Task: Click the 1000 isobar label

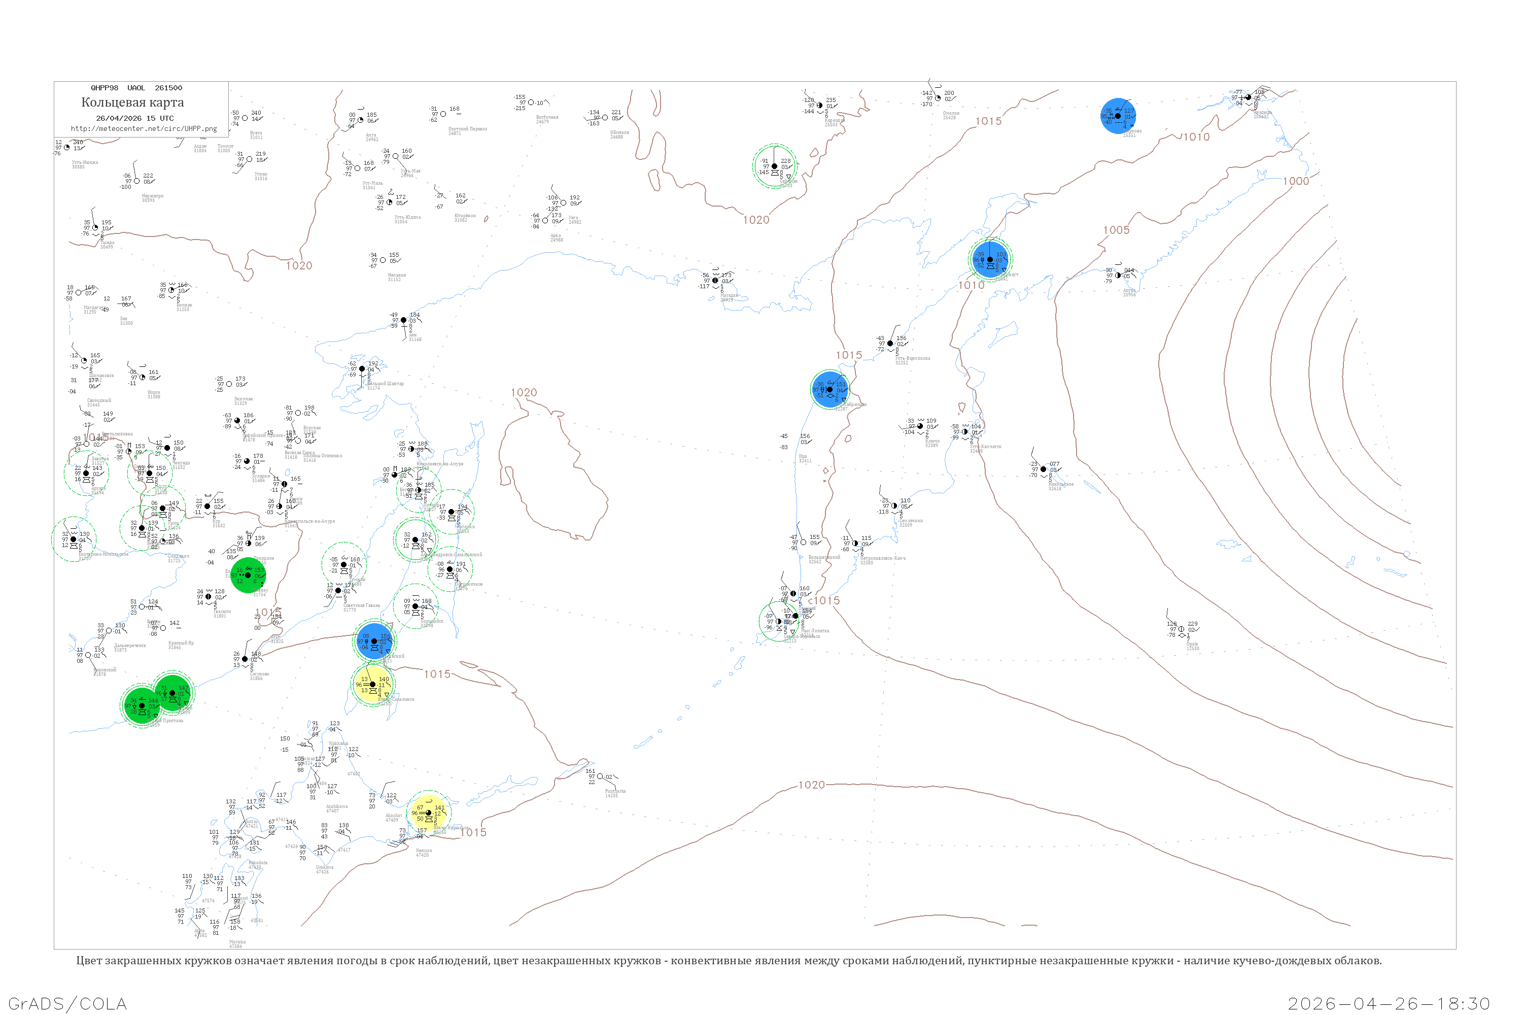Action: point(1296,181)
